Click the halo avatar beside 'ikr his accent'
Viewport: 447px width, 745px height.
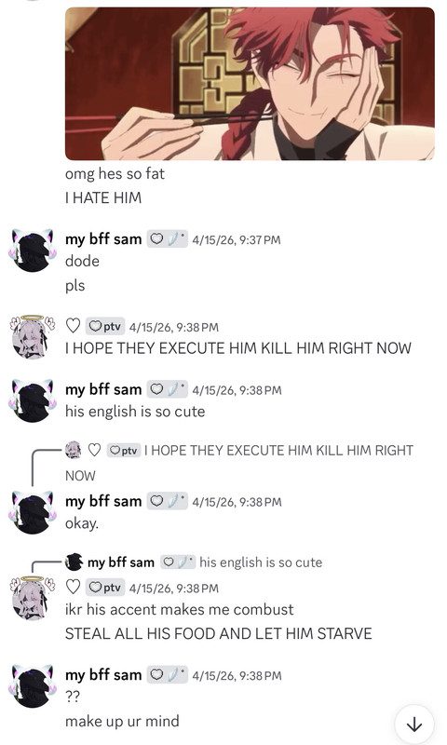point(33,598)
